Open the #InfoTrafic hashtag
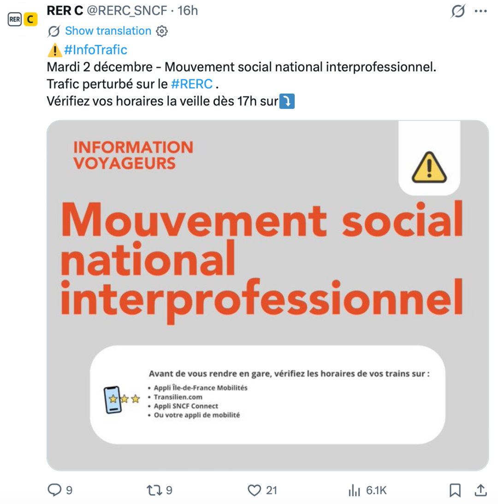The height and width of the screenshot is (504, 498). pyautogui.click(x=96, y=49)
